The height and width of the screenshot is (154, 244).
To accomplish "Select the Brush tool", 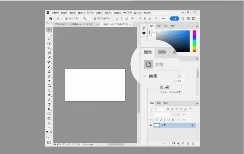I will (x=49, y=67).
